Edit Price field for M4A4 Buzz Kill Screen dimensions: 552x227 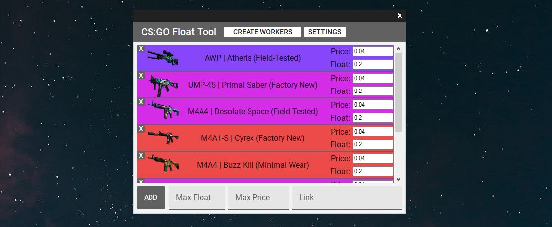[373, 158]
